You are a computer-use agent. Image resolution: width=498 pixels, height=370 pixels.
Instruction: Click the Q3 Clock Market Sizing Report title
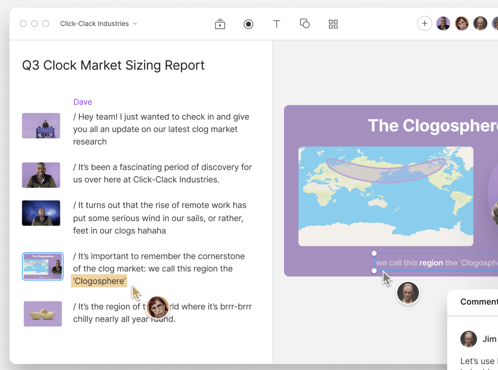(113, 65)
